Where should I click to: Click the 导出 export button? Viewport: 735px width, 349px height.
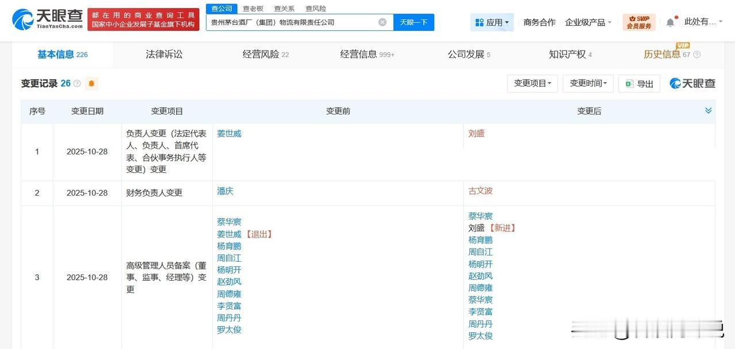pos(639,84)
